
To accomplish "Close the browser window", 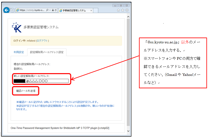I will click(x=127, y=5).
